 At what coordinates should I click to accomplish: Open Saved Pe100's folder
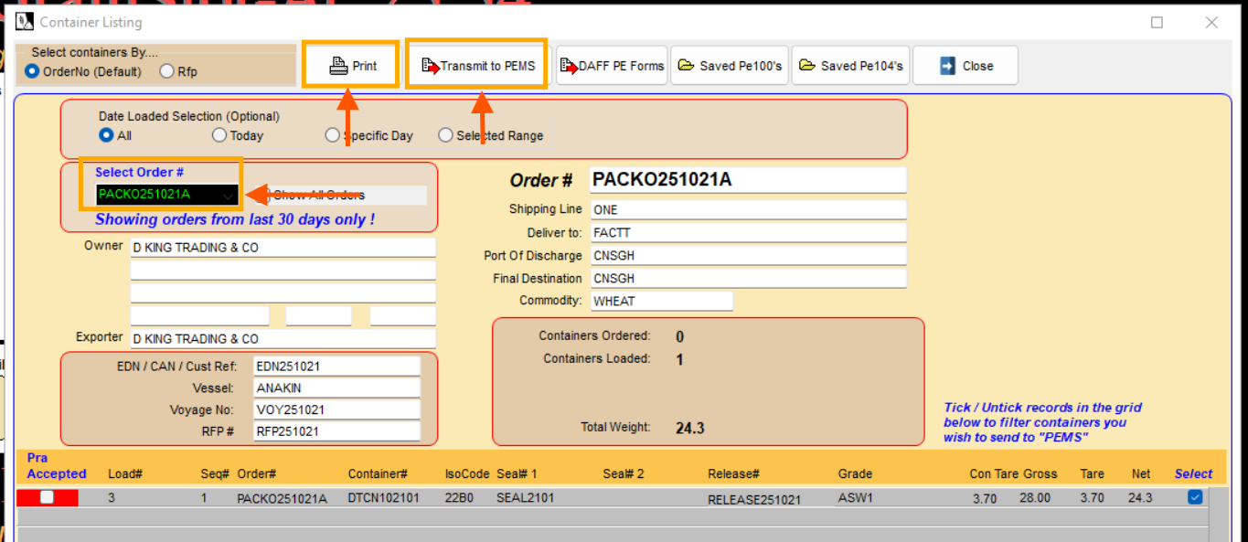click(x=730, y=66)
